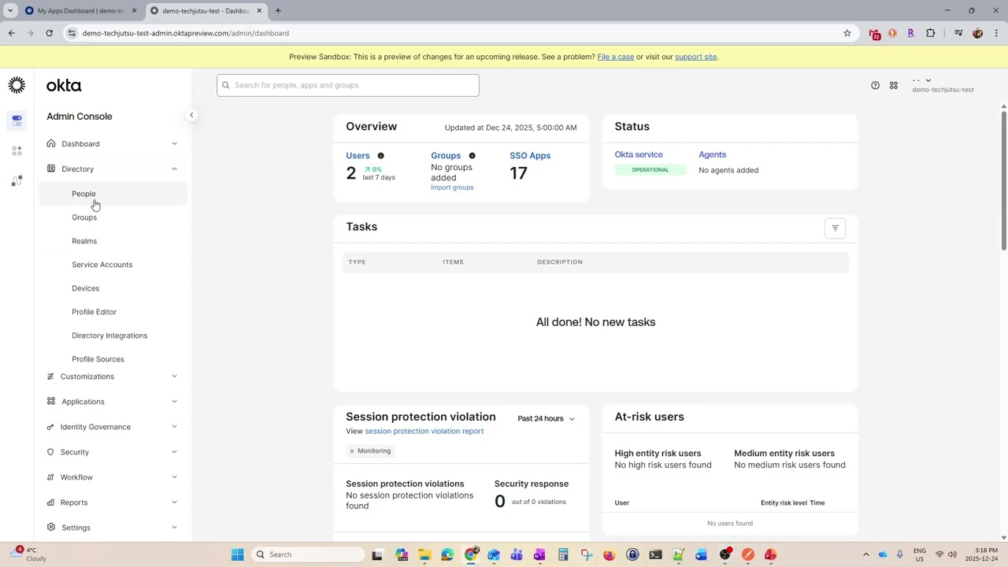Open People under Directory
This screenshot has width=1008, height=567.
83,194
